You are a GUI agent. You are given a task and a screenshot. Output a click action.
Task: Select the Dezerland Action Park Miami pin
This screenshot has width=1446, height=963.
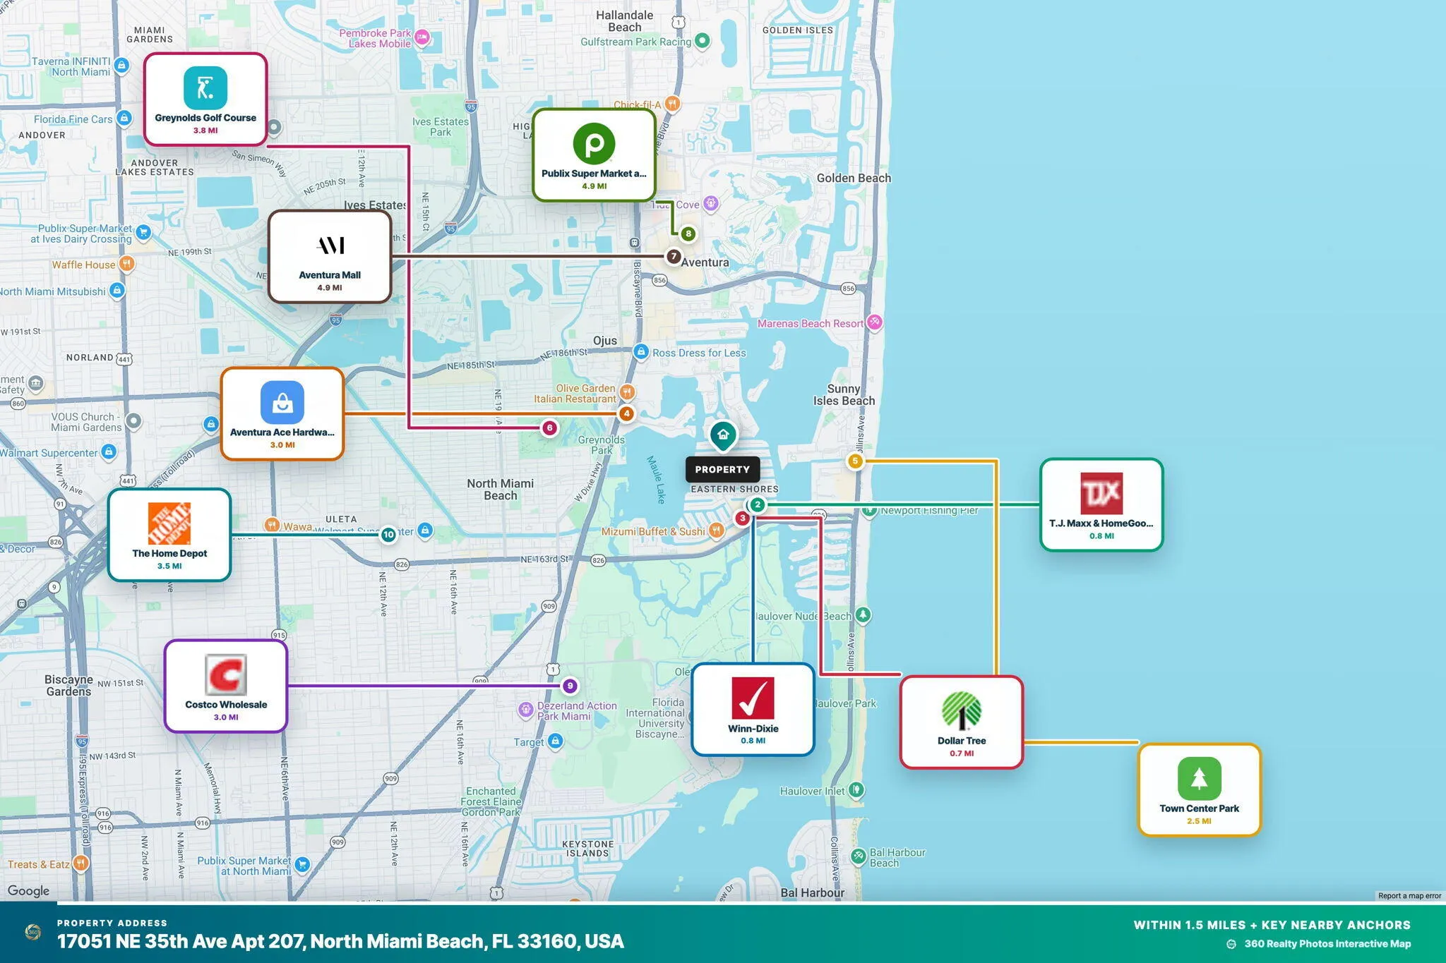pos(526,710)
